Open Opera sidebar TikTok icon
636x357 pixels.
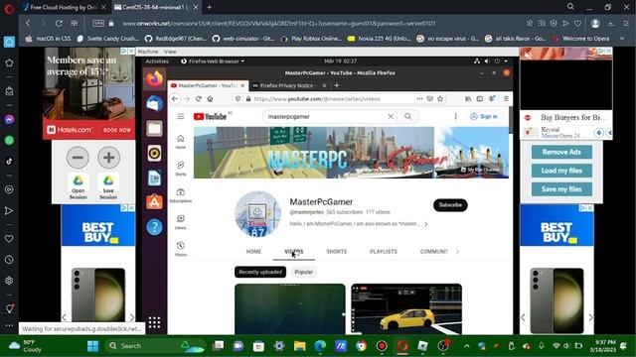(9, 161)
